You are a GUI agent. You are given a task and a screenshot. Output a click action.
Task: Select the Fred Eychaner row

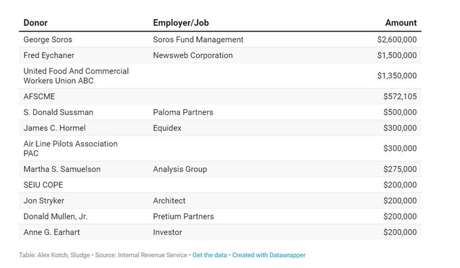coord(220,55)
